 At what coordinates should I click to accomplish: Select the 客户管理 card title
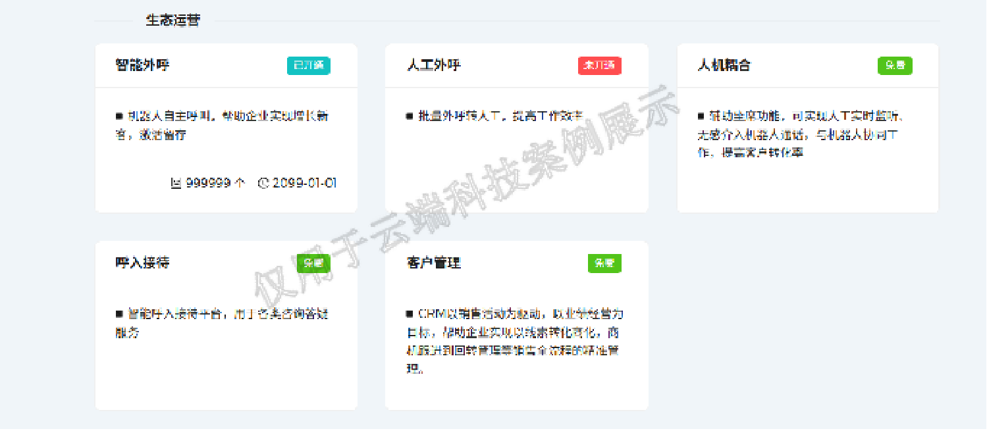[x=434, y=263]
